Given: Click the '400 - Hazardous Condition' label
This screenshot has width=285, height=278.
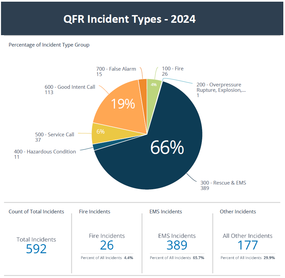Looking at the screenshot, I should [x=45, y=152].
